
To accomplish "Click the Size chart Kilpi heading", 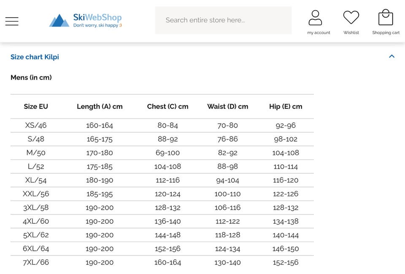I will (x=35, y=57).
